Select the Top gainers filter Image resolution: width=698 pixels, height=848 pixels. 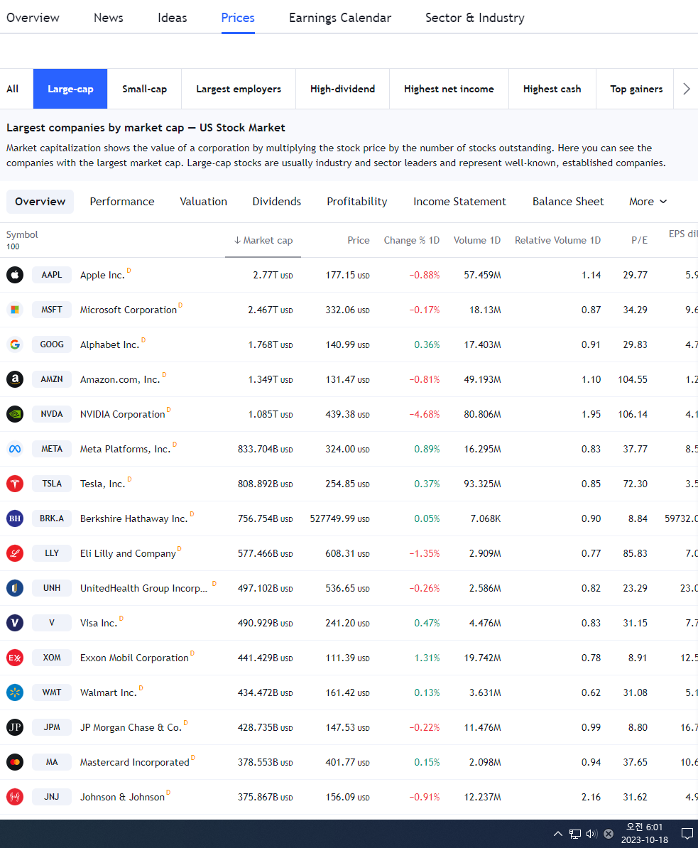tap(636, 89)
